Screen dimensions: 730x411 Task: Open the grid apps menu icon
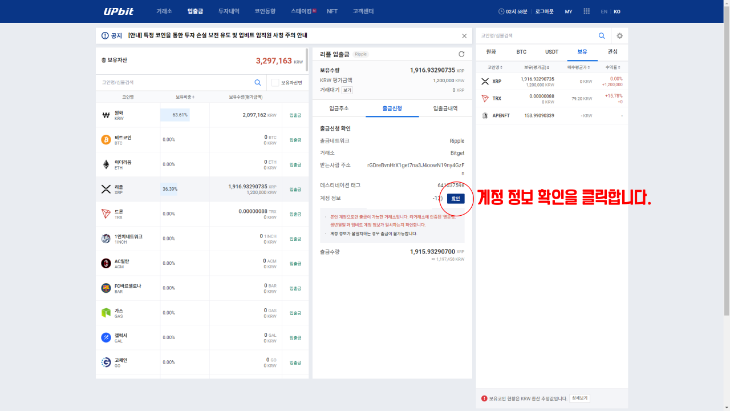pyautogui.click(x=587, y=11)
